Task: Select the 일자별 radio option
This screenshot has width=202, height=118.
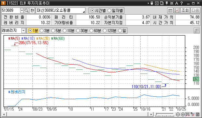Action: tap(115, 10)
